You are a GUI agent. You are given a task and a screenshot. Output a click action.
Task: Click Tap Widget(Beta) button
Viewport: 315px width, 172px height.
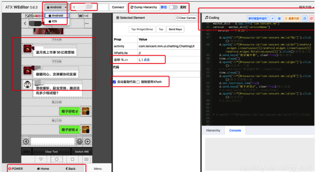142,29
